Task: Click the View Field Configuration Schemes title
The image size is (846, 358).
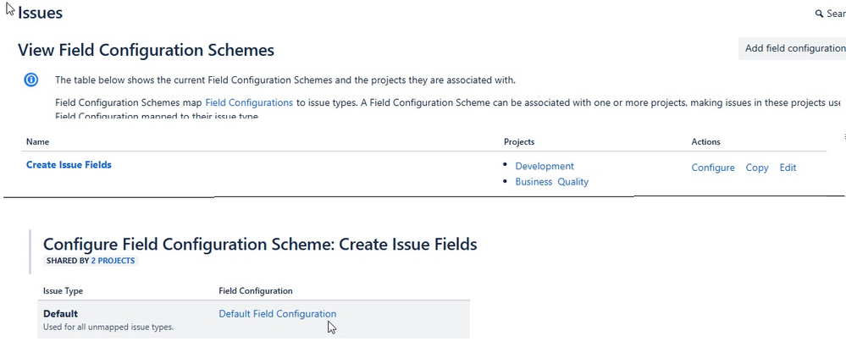Action: [x=146, y=50]
